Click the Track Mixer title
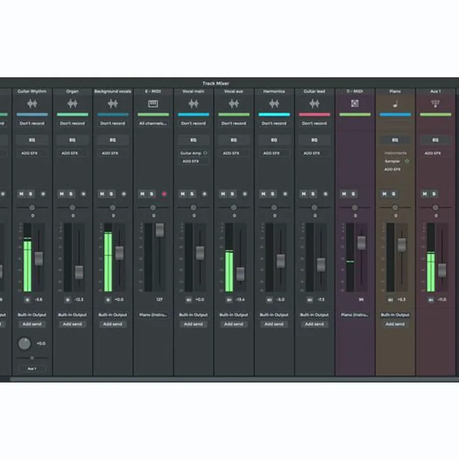 [x=215, y=84]
